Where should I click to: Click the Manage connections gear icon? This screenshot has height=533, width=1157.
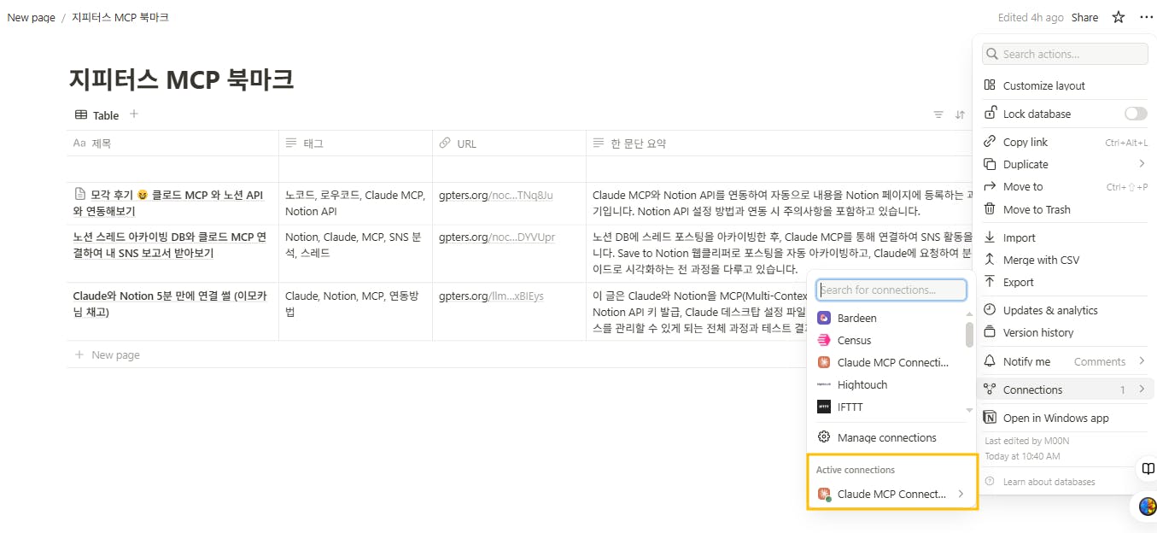(824, 437)
